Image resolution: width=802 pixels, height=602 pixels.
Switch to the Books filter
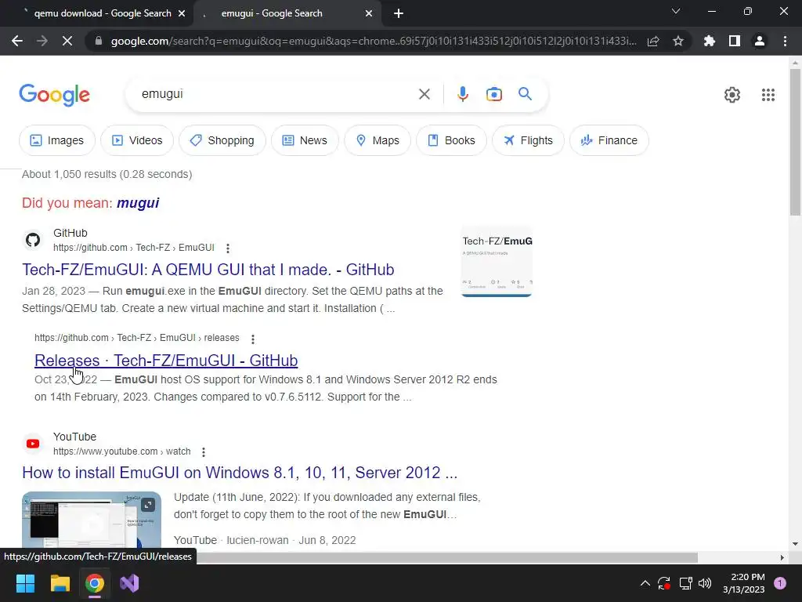(x=451, y=140)
